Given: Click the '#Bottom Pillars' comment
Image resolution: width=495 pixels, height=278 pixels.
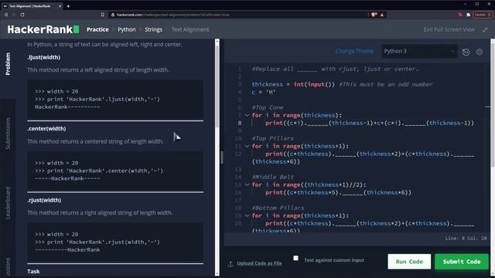Looking at the screenshot, I should pos(278,208).
